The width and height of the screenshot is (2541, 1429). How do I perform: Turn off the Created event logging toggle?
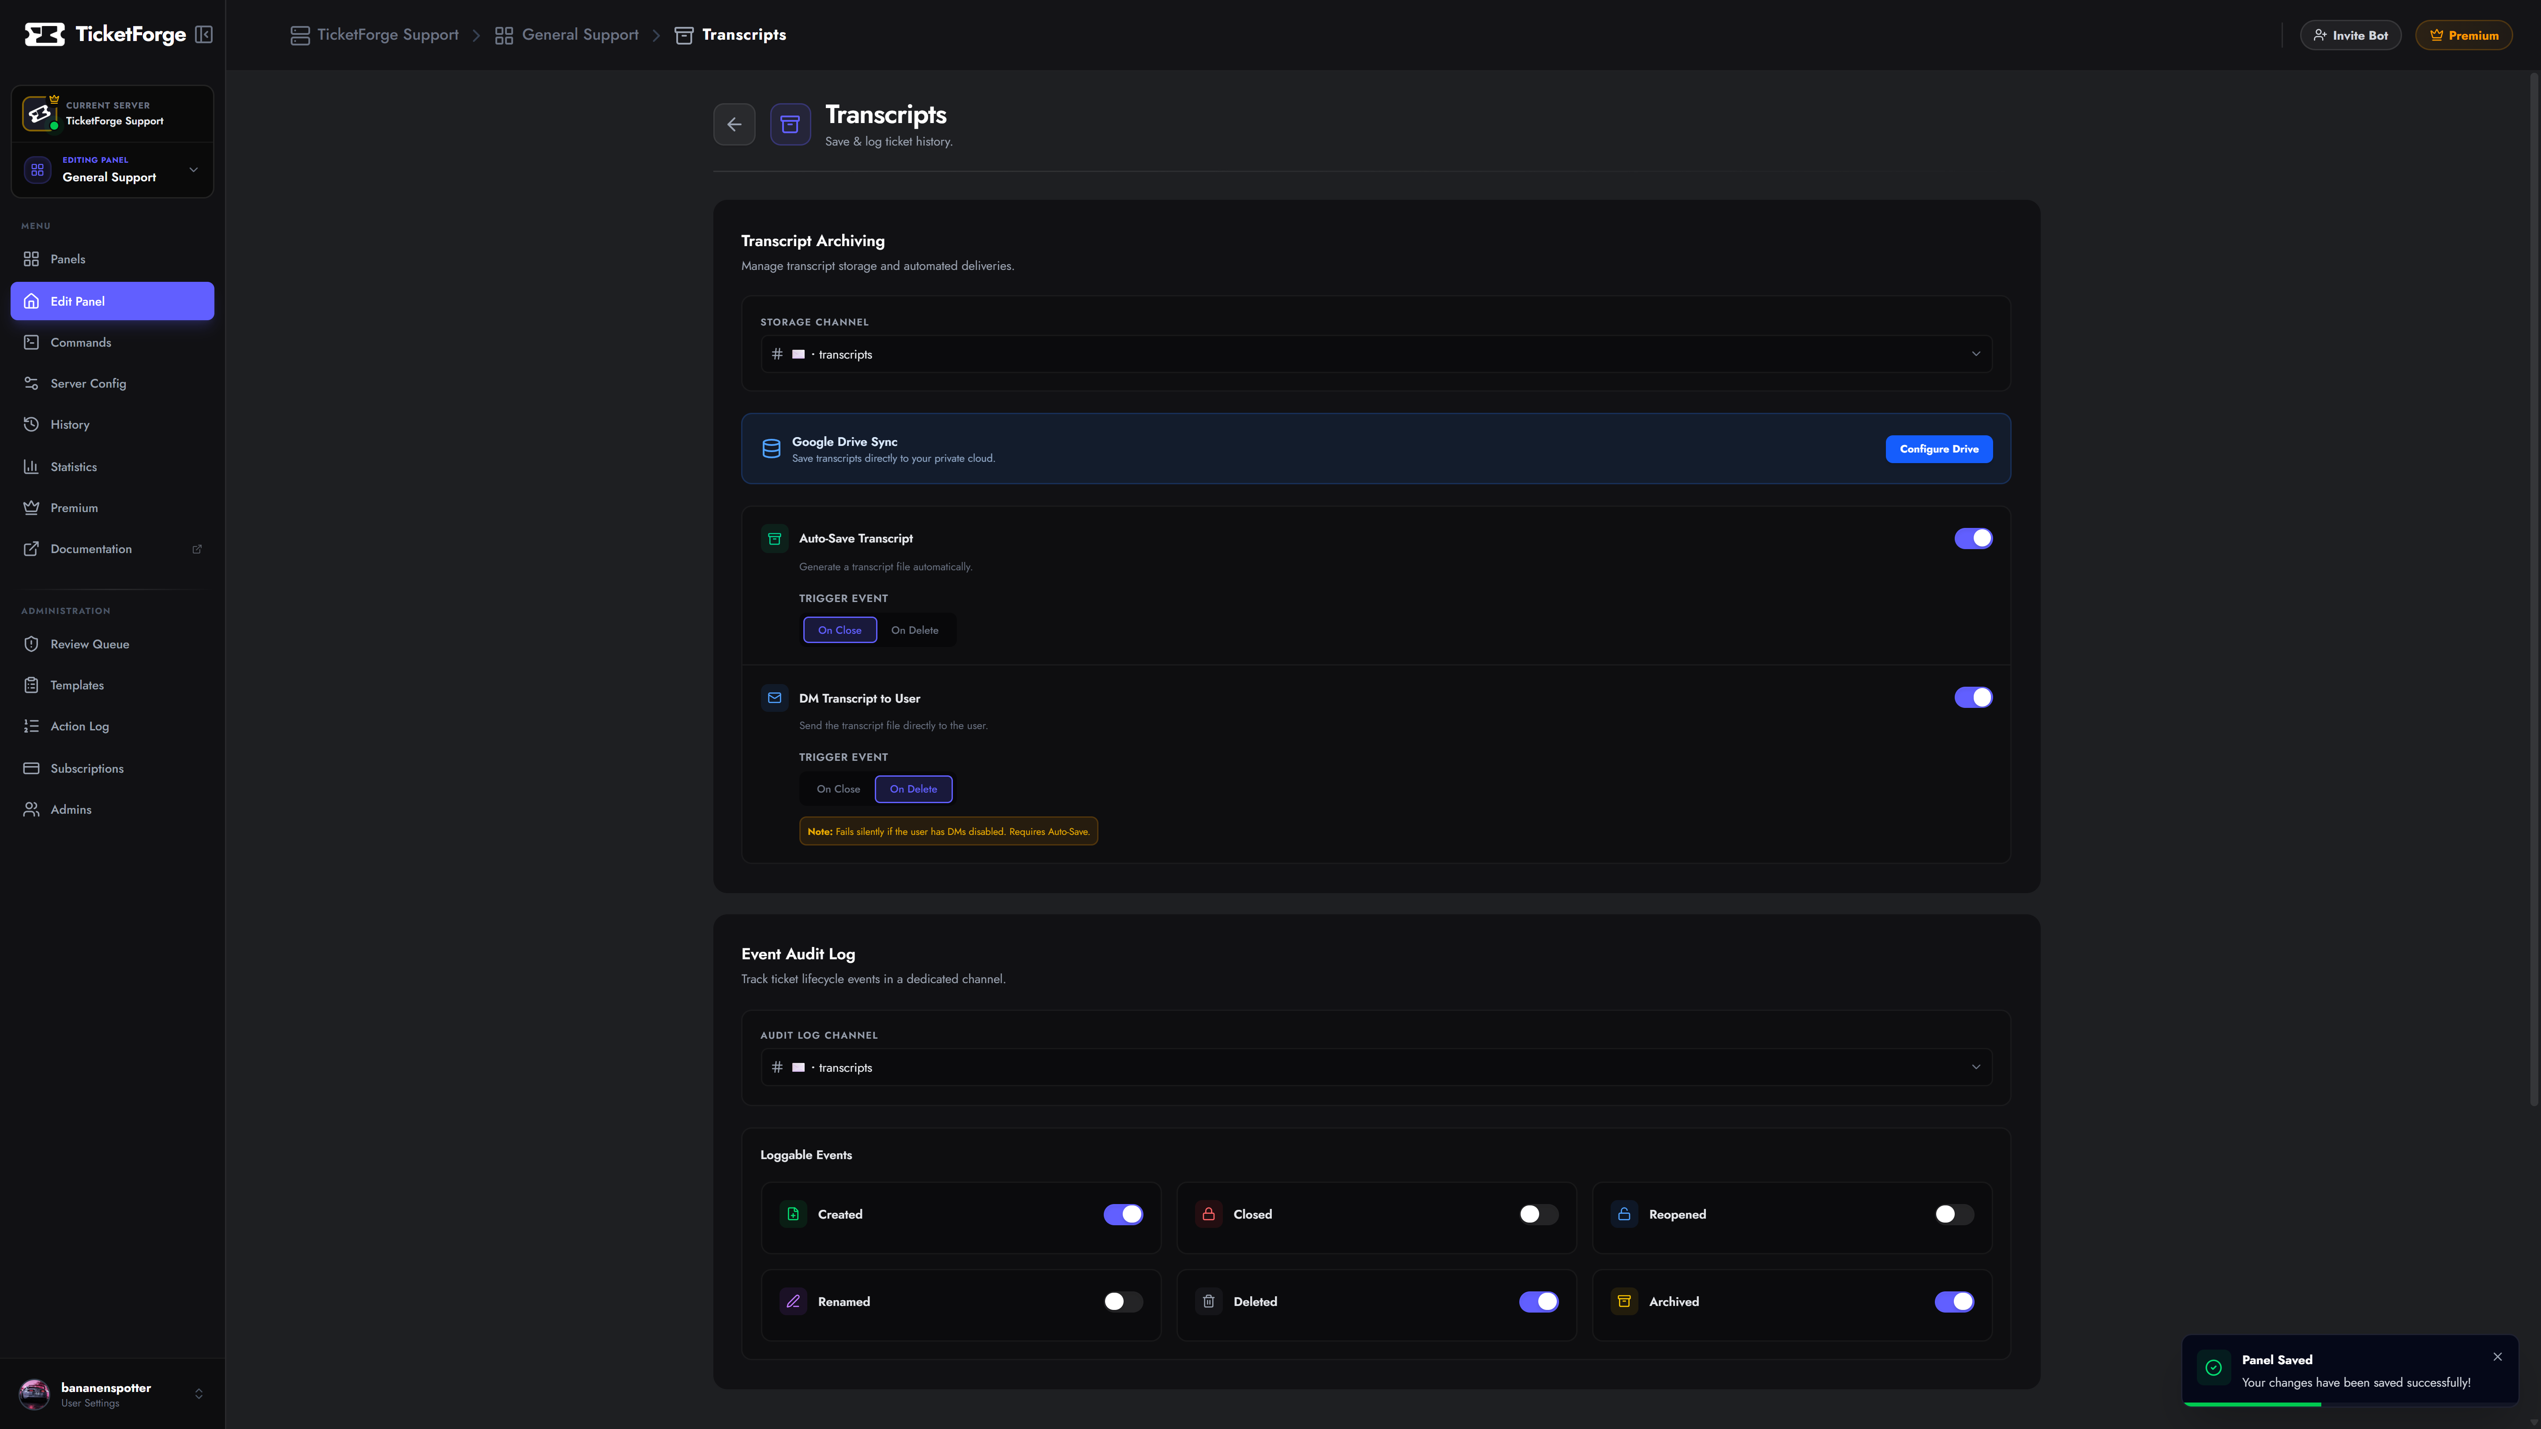pos(1123,1214)
